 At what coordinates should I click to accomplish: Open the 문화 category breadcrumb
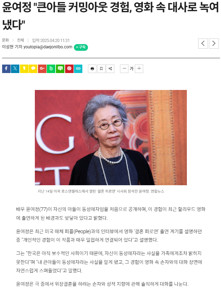[6, 40]
